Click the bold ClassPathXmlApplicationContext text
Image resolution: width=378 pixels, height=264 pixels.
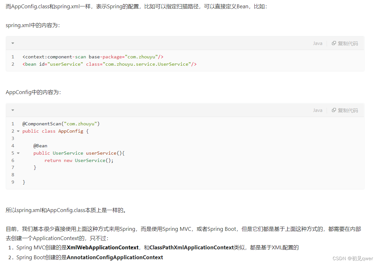(192, 247)
